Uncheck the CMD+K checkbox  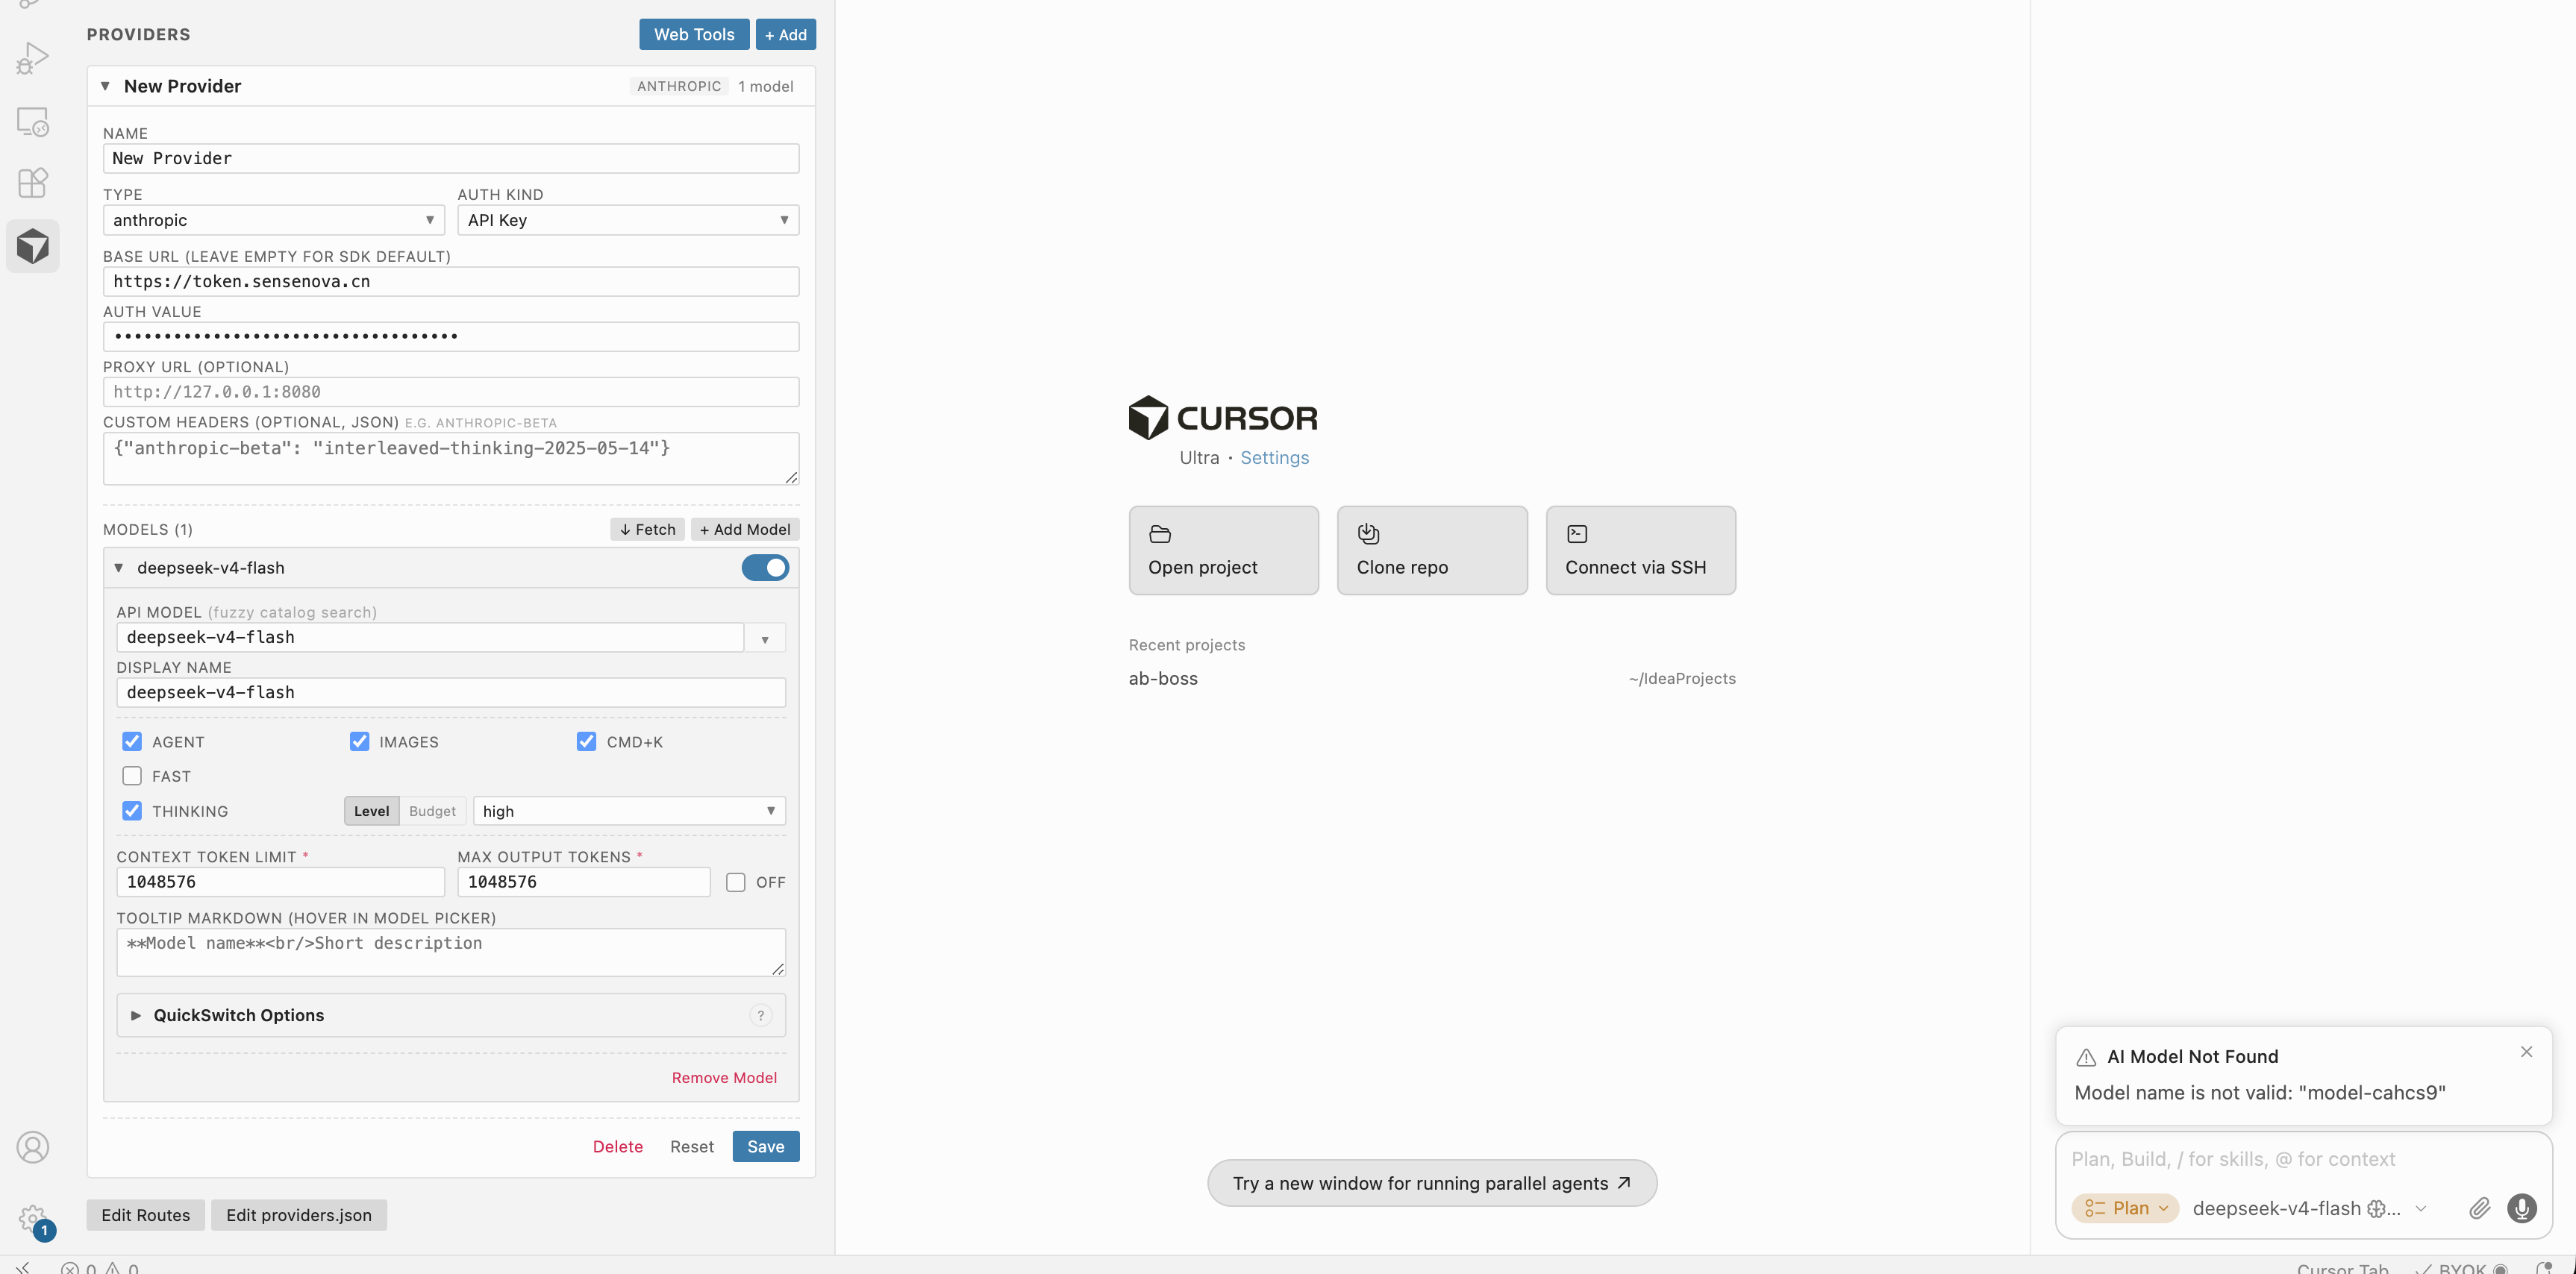pos(586,741)
